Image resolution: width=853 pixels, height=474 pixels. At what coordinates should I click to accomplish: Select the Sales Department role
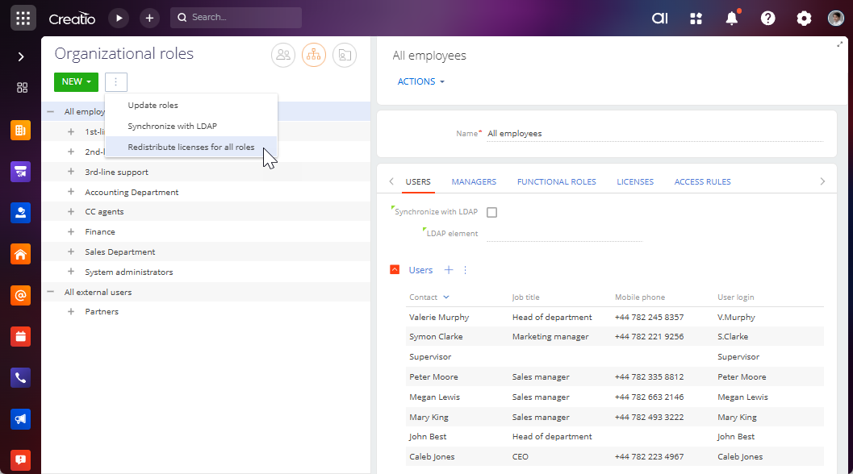click(119, 252)
